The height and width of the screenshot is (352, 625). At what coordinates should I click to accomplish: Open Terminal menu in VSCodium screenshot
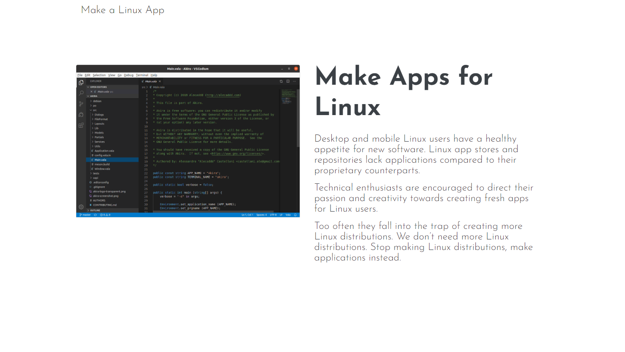point(142,75)
